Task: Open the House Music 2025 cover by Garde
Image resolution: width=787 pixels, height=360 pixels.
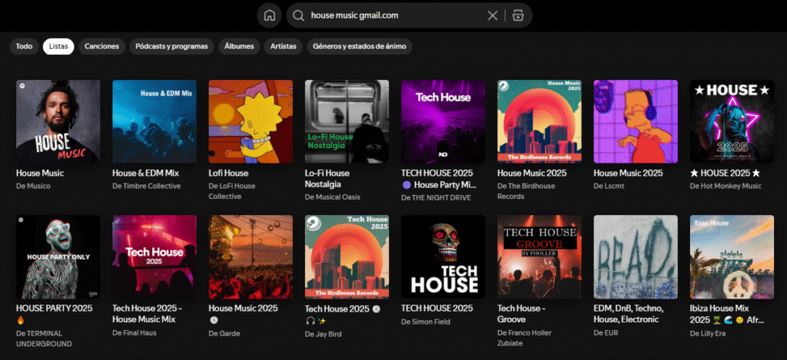Action: click(251, 256)
